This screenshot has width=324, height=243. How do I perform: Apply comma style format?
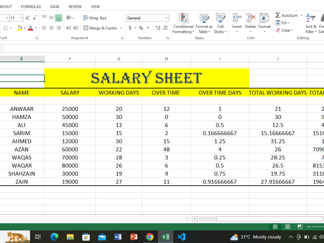point(148,28)
